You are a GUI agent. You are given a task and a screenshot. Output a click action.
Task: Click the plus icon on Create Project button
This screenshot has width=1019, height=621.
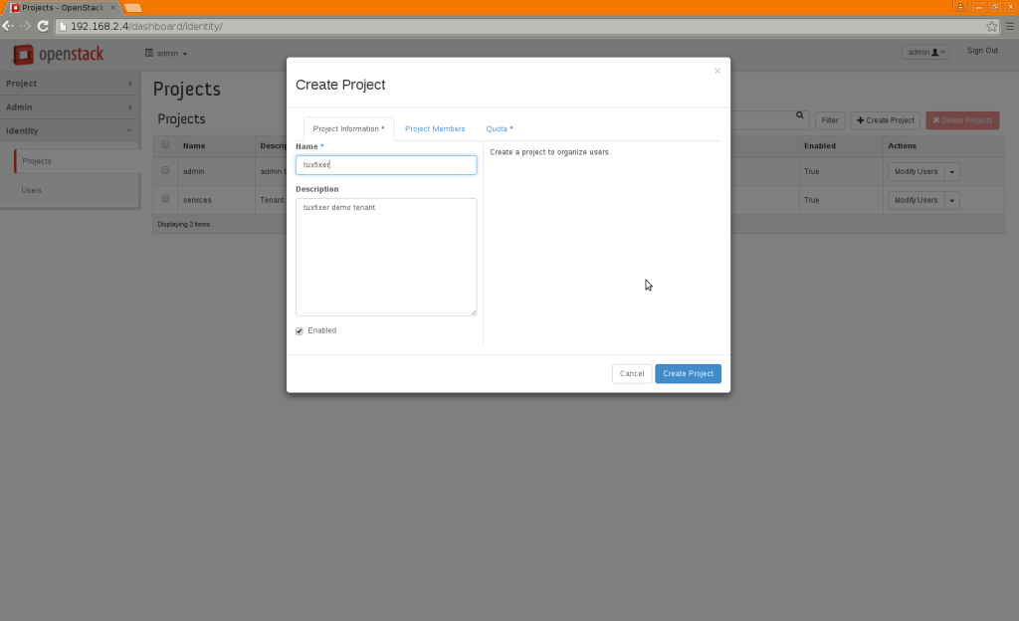862,119
